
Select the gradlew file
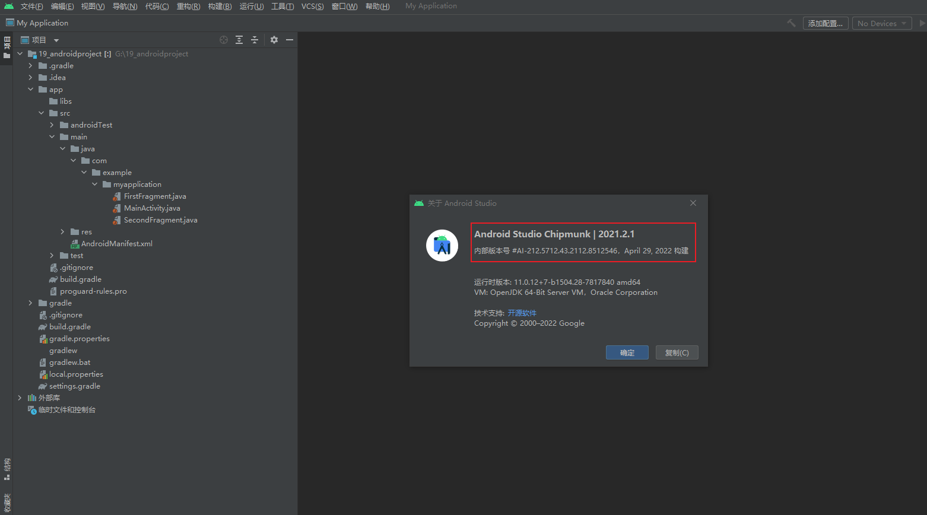click(63, 351)
